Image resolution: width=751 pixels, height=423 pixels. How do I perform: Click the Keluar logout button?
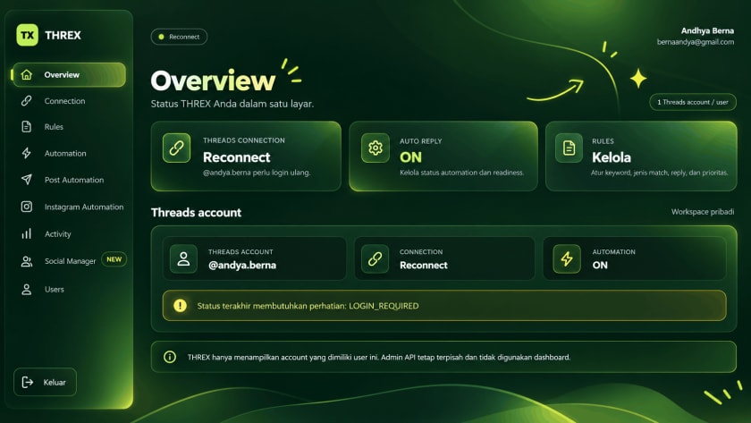pos(45,382)
